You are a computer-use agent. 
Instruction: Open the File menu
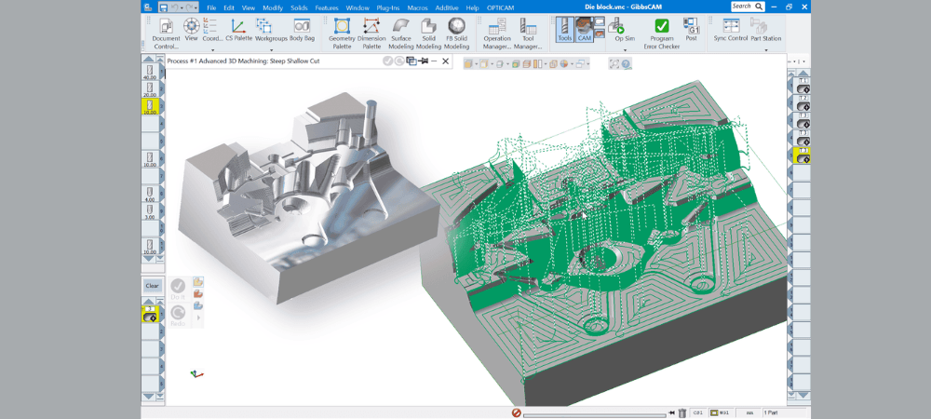(x=211, y=7)
